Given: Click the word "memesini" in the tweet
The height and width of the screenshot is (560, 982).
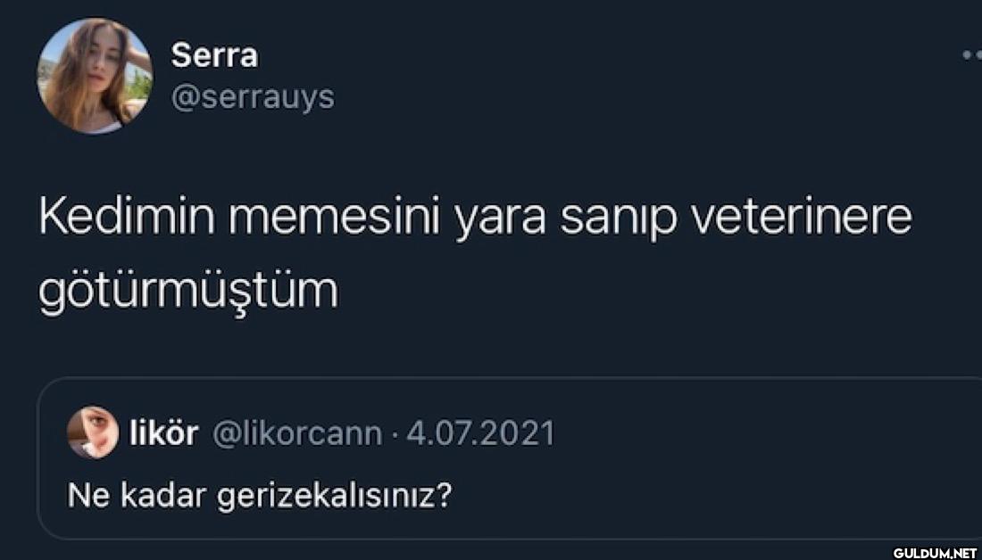Looking at the screenshot, I should (x=335, y=218).
